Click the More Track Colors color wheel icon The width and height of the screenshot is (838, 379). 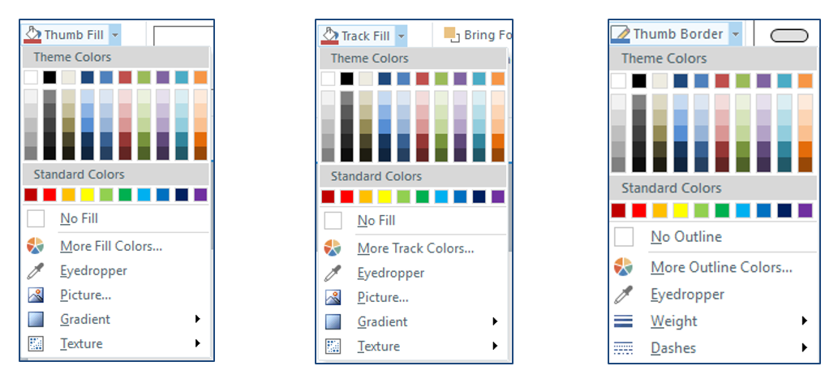pyautogui.click(x=333, y=248)
